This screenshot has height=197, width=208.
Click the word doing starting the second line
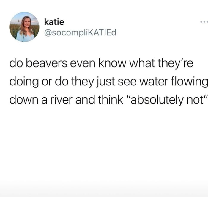(x=24, y=82)
